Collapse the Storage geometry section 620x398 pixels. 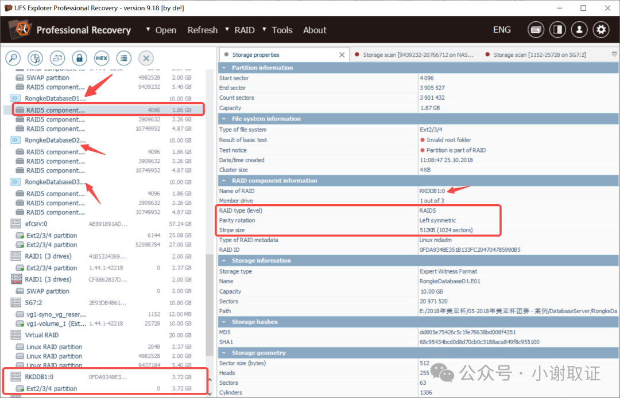coord(224,353)
